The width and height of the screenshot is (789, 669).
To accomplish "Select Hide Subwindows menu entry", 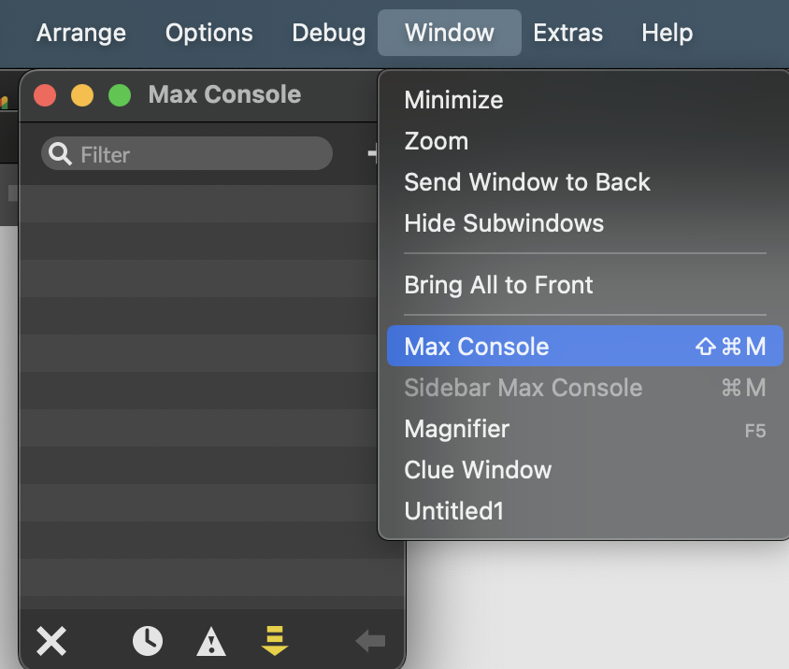I will (503, 223).
